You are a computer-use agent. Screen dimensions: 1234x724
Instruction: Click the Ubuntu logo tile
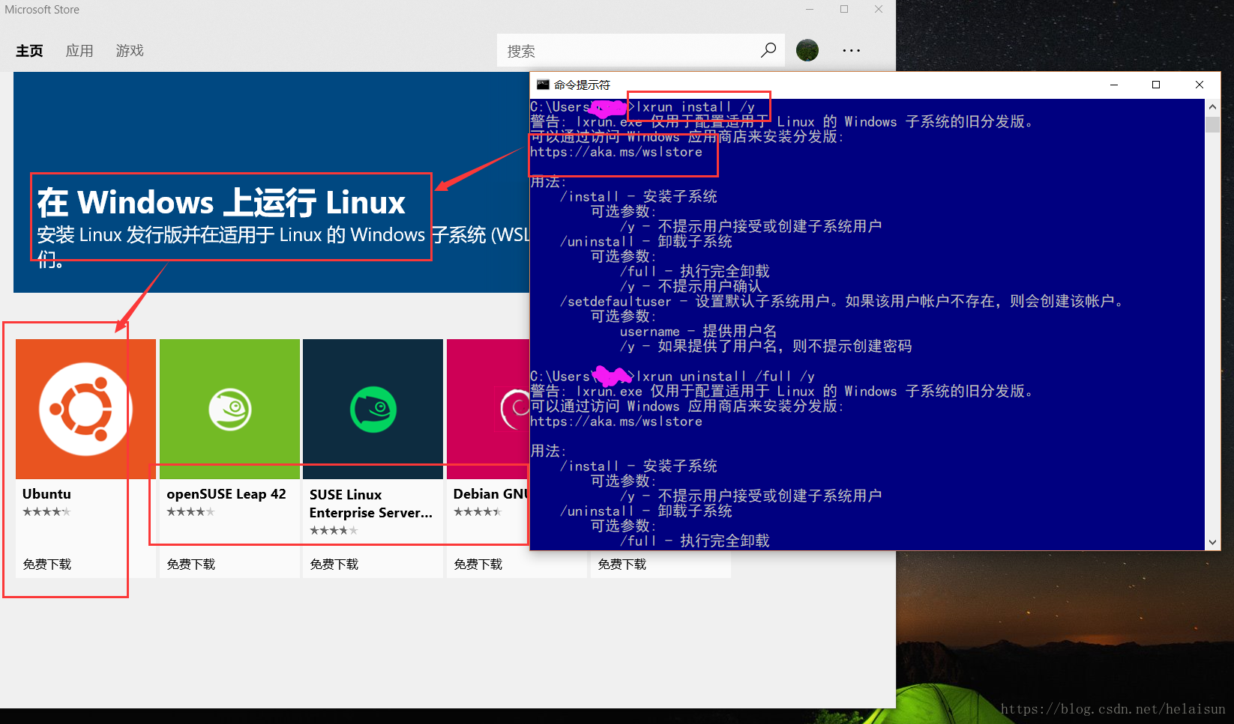click(x=85, y=409)
